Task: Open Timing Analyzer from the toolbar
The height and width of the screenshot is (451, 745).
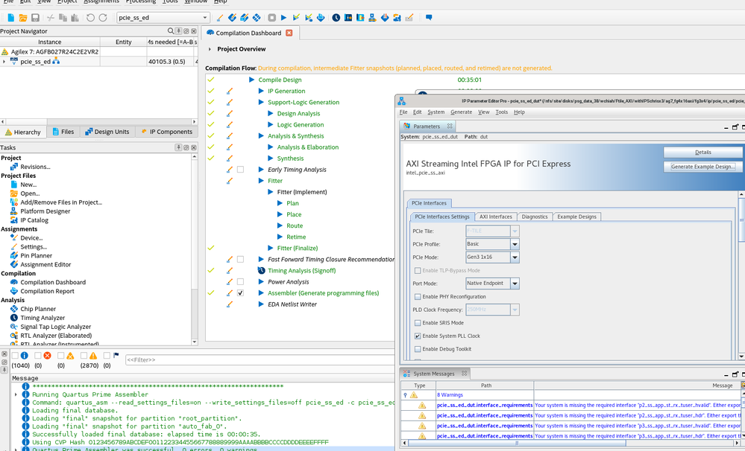Action: [336, 17]
